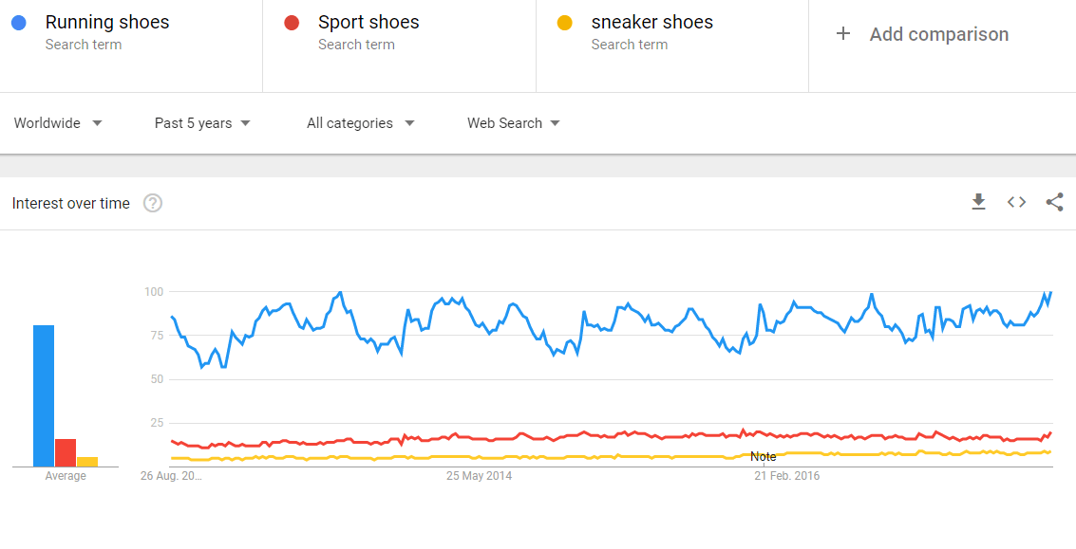The image size is (1076, 549).
Task: Open the Note marker on the chart
Action: point(764,456)
